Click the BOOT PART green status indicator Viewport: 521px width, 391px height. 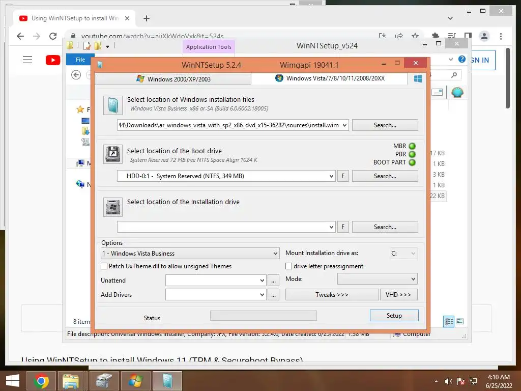pyautogui.click(x=412, y=162)
